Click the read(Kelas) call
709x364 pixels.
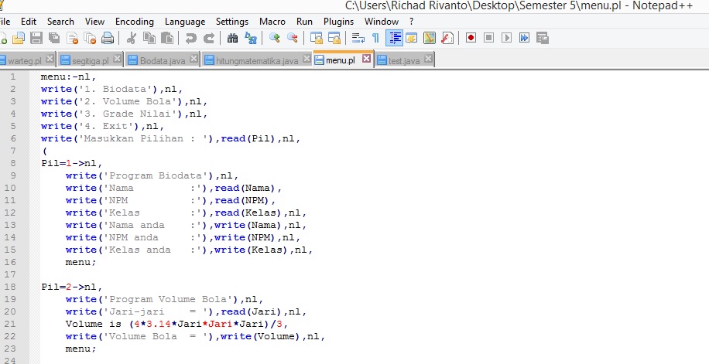248,213
